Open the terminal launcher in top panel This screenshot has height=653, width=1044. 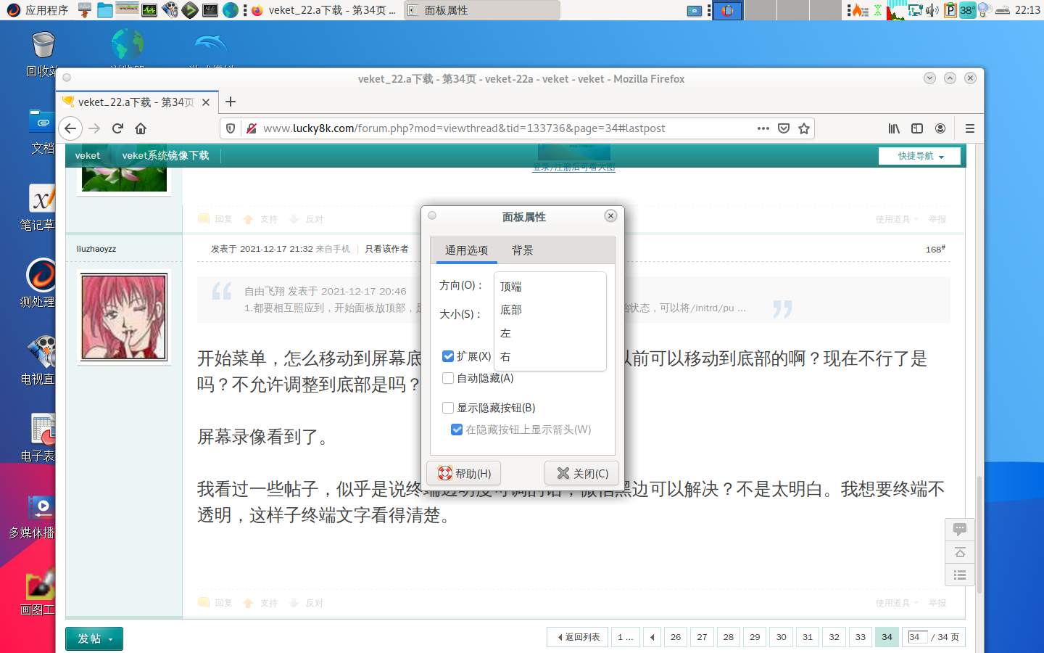(x=210, y=10)
